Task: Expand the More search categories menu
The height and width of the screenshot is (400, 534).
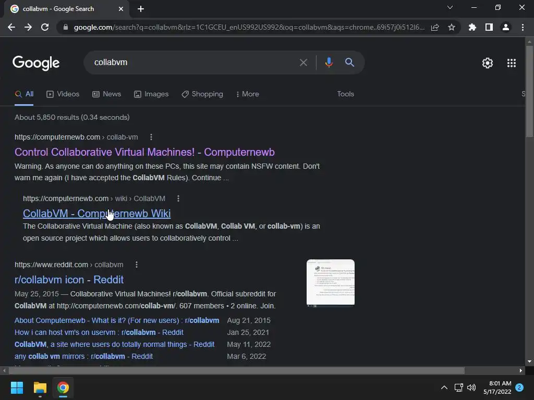Action: 247,94
